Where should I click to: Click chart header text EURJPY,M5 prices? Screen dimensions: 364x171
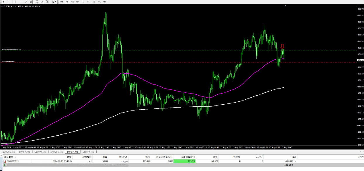point(22,6)
